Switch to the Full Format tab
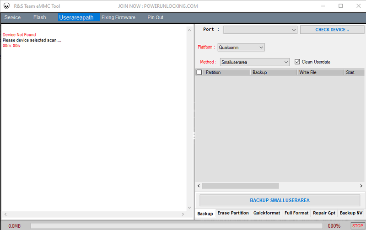 pos(296,213)
